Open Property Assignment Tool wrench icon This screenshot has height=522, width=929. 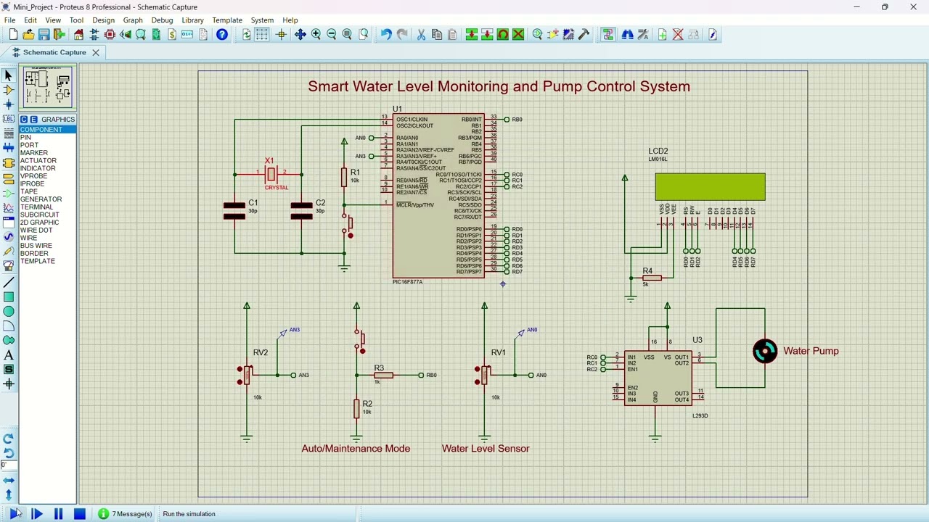pyautogui.click(x=643, y=35)
